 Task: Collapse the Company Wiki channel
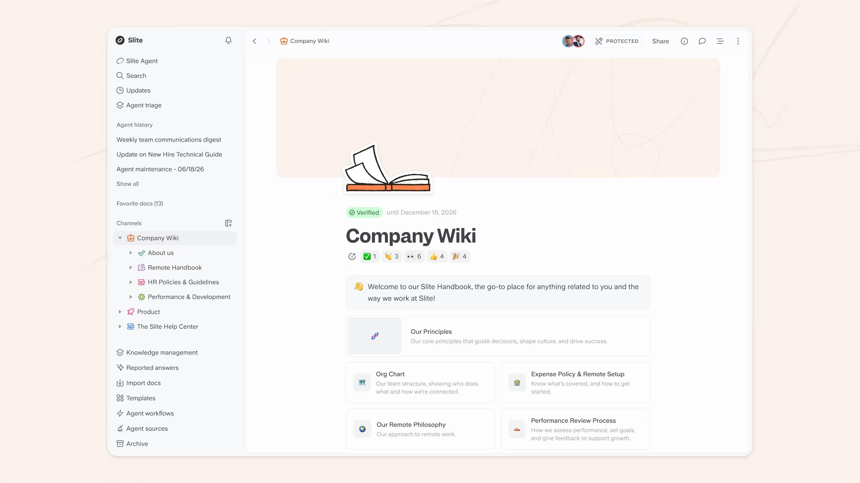120,238
